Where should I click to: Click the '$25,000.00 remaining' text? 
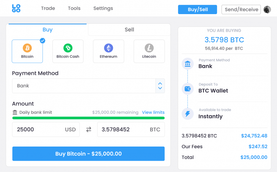click(115, 112)
